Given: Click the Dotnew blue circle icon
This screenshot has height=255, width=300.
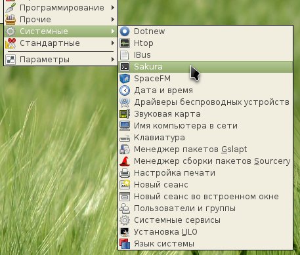Looking at the screenshot, I should pos(125,31).
